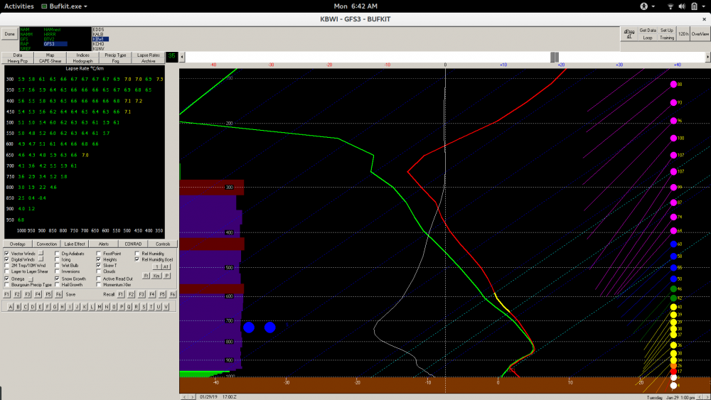Click the Recall F4 preset button

click(152, 294)
